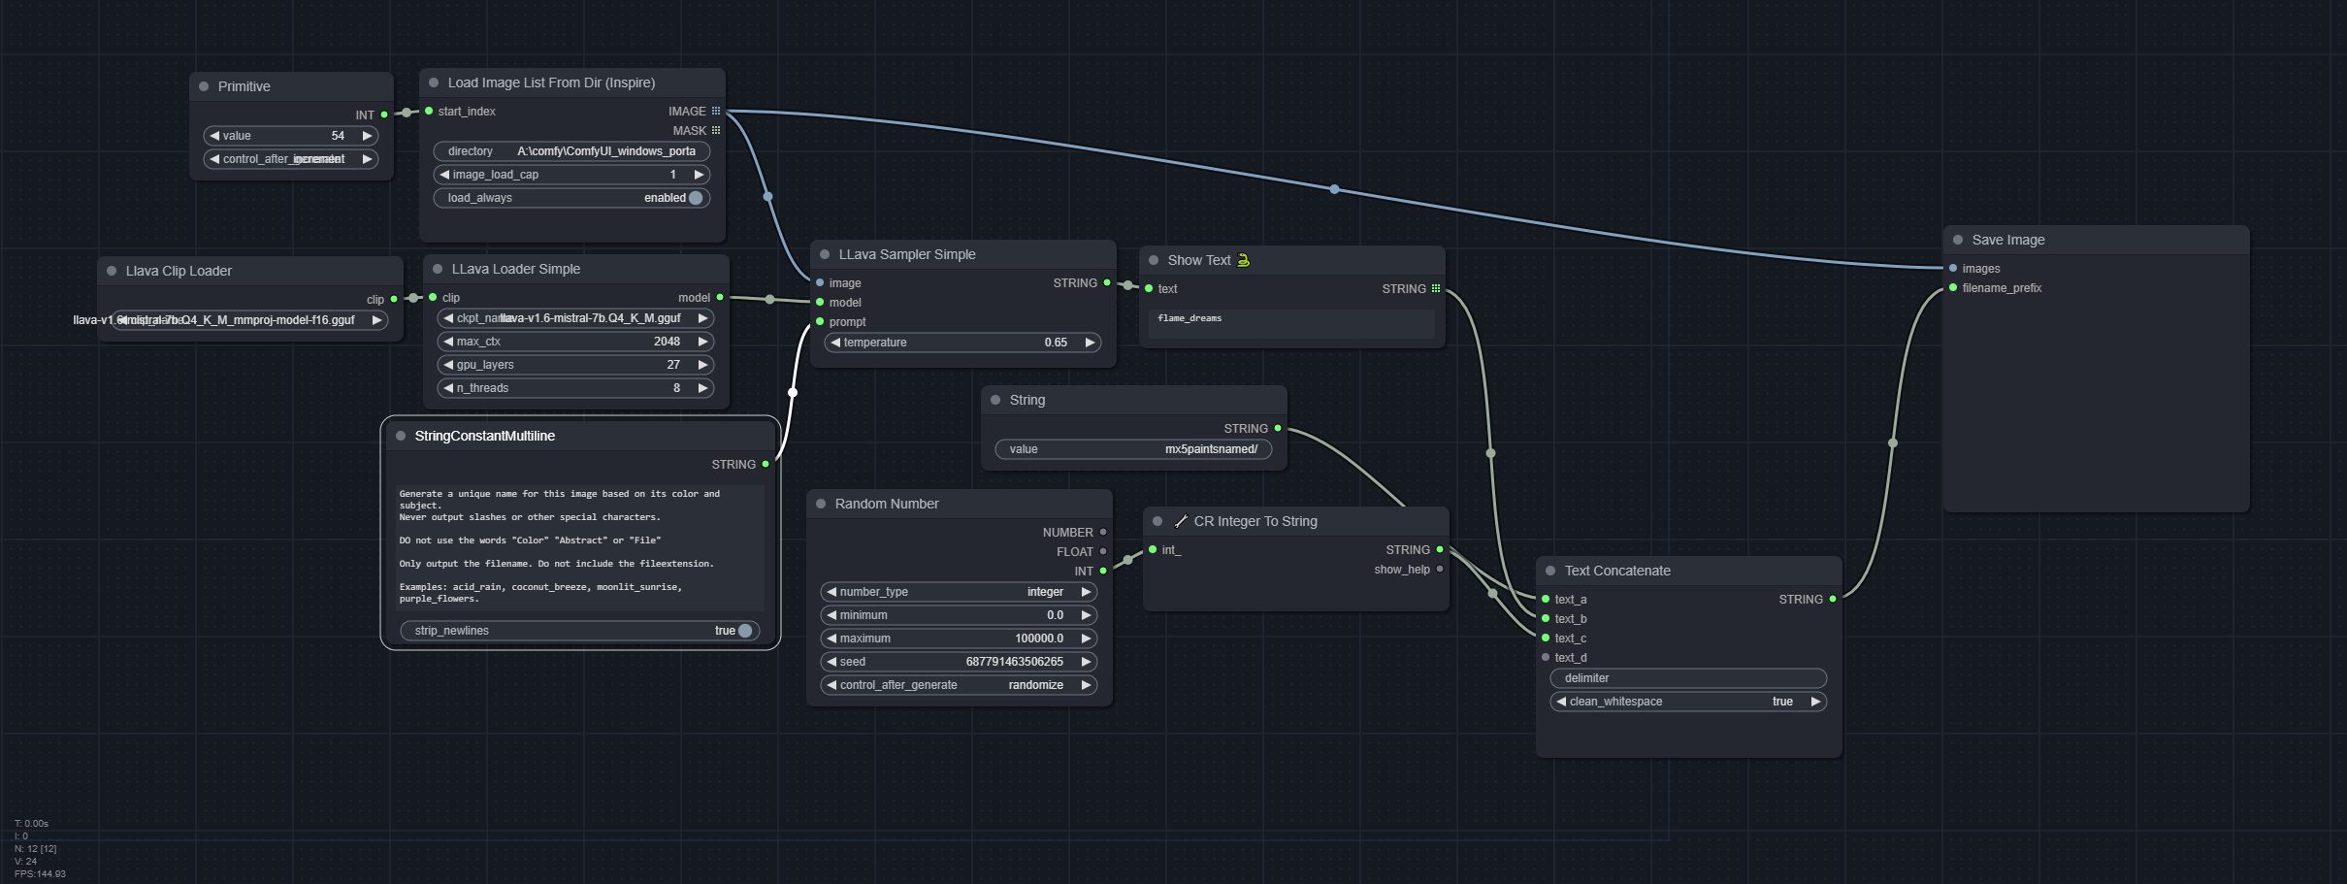Open the clean_whitespace true dropdown
The image size is (2347, 884).
1688,702
